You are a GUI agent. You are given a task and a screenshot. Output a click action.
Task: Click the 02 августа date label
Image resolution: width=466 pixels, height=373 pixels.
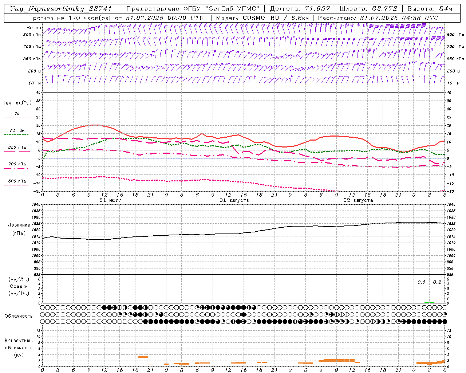(358, 200)
